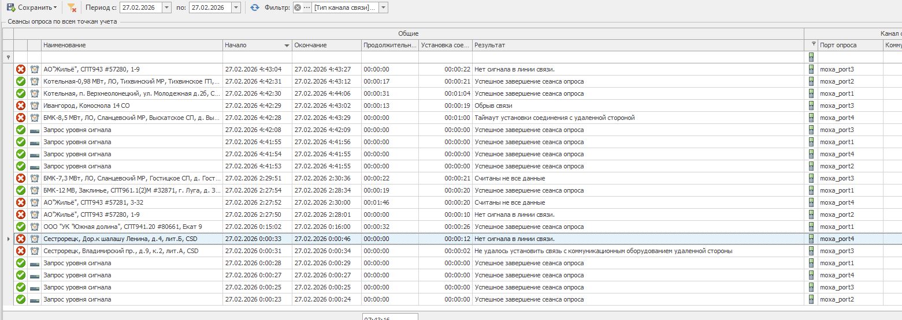Open the по end date dropdown
This screenshot has width=902, height=320.
point(236,7)
